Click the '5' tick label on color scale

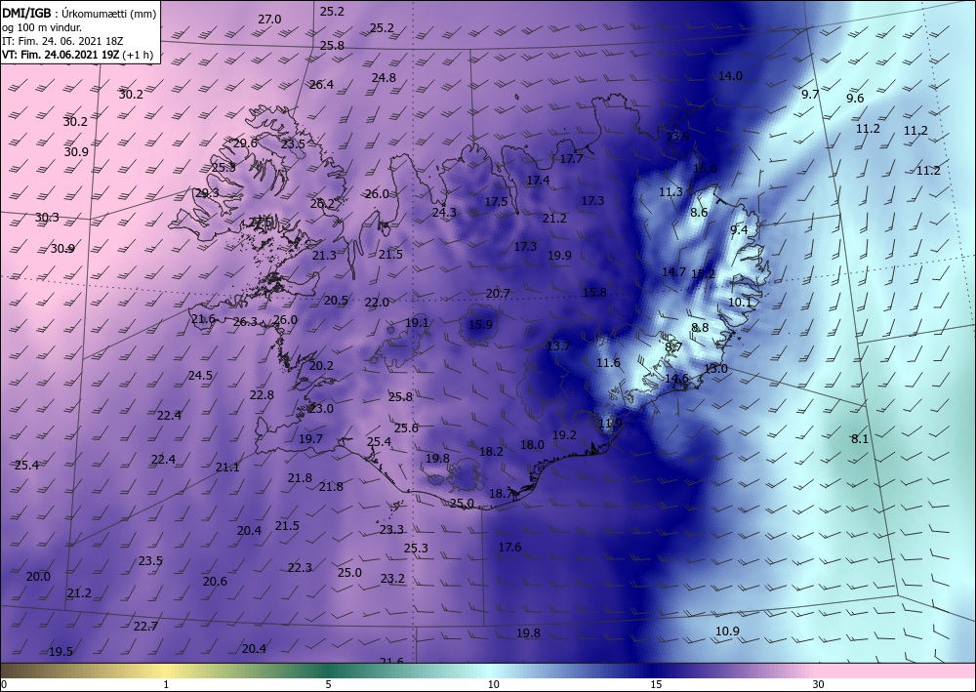328,684
